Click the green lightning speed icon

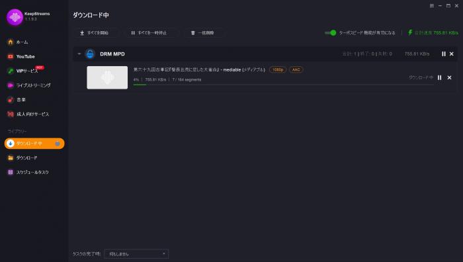coord(410,32)
